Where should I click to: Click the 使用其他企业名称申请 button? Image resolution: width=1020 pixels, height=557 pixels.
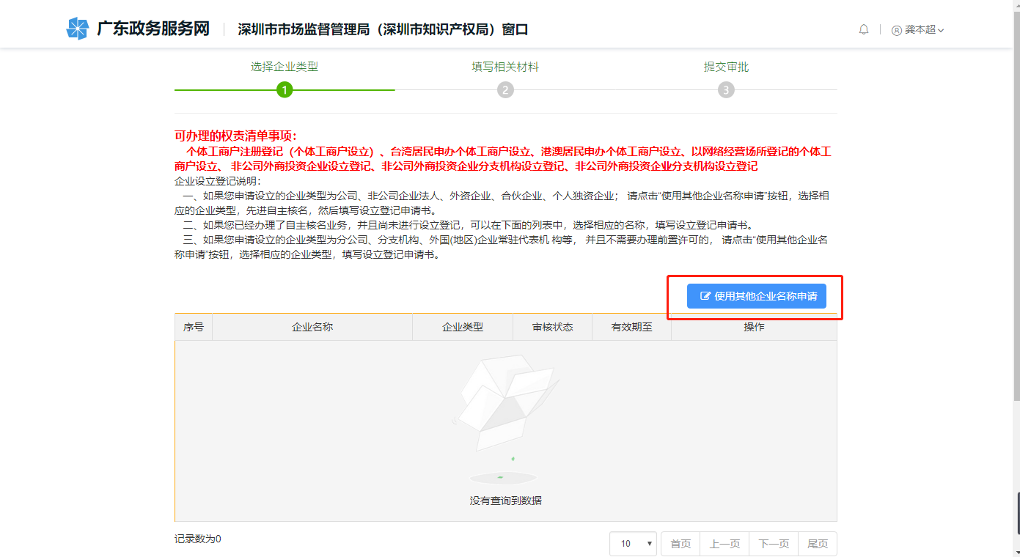756,296
